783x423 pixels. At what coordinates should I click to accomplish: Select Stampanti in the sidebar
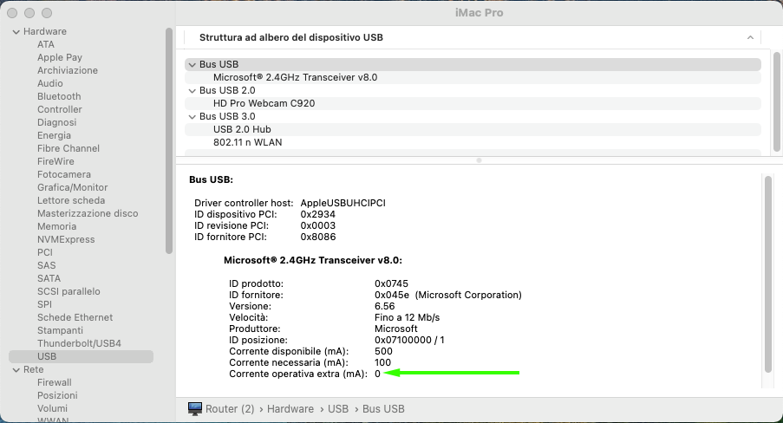[x=60, y=330]
